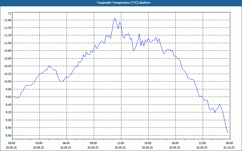The height and width of the screenshot is (151, 242).
Task: Click the 21:00 time axis label
Action: coord(203,143)
